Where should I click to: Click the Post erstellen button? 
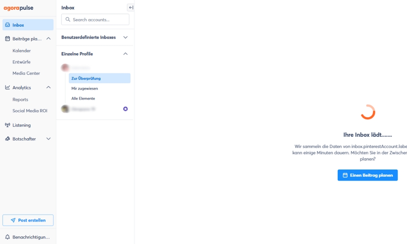click(x=28, y=220)
